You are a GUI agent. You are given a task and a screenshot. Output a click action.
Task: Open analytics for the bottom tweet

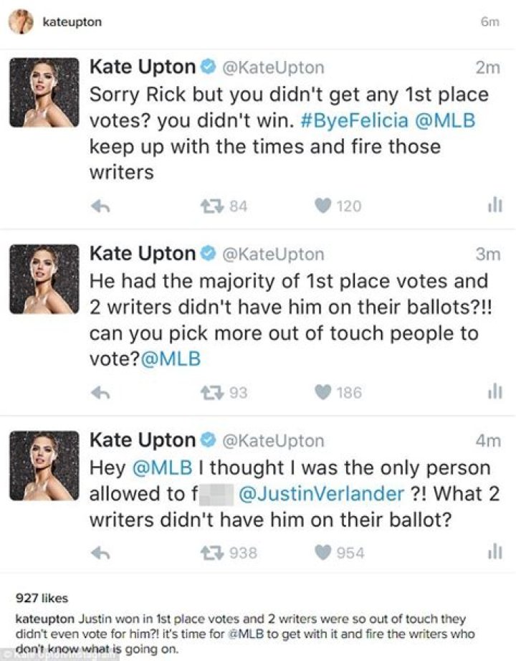(494, 553)
